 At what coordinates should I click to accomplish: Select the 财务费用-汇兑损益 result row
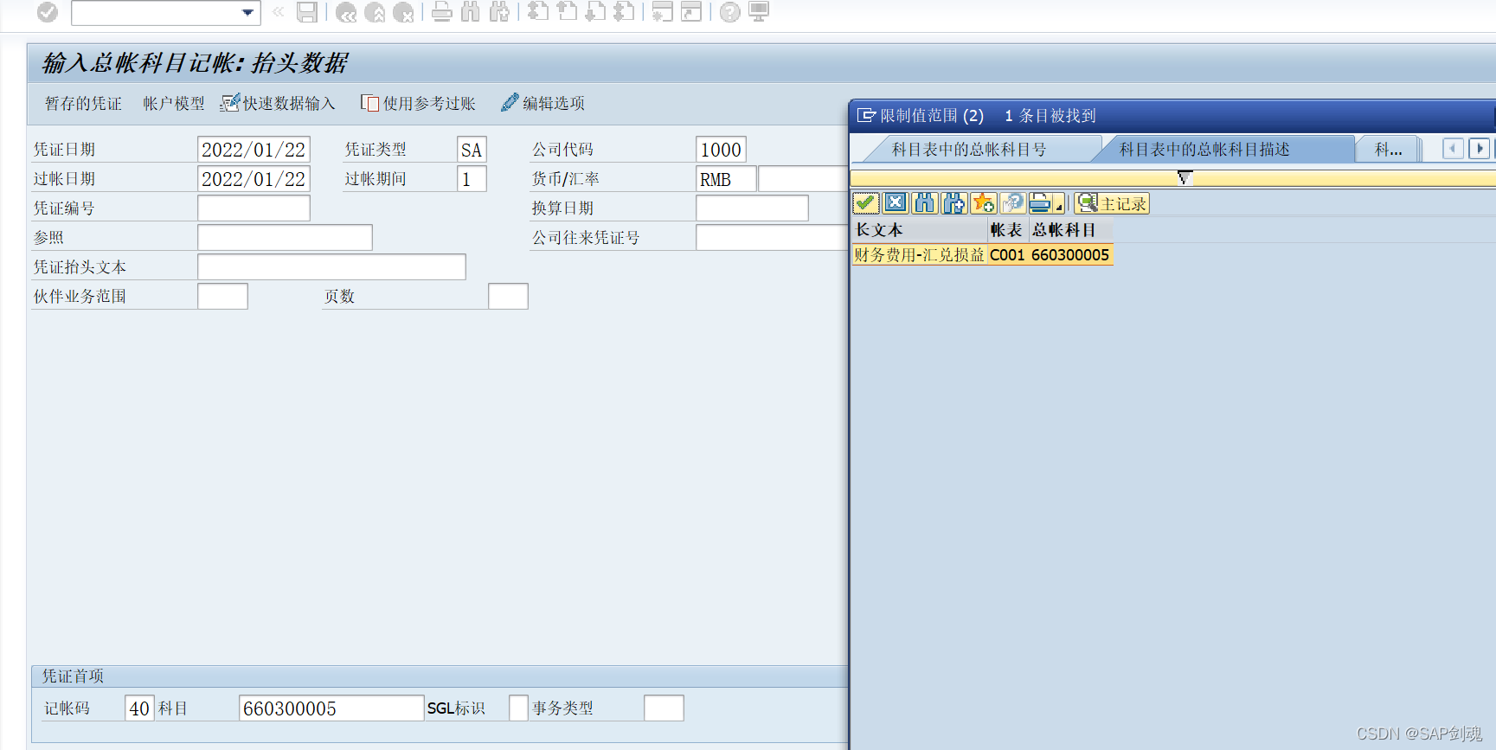pyautogui.click(x=982, y=255)
